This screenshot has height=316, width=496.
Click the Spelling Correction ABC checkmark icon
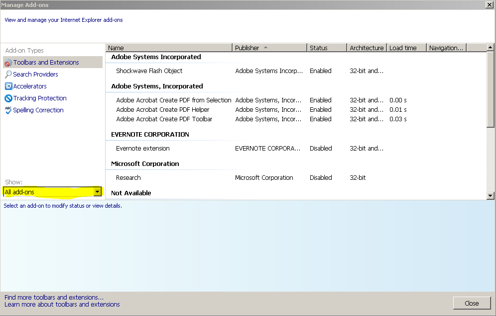(x=8, y=110)
